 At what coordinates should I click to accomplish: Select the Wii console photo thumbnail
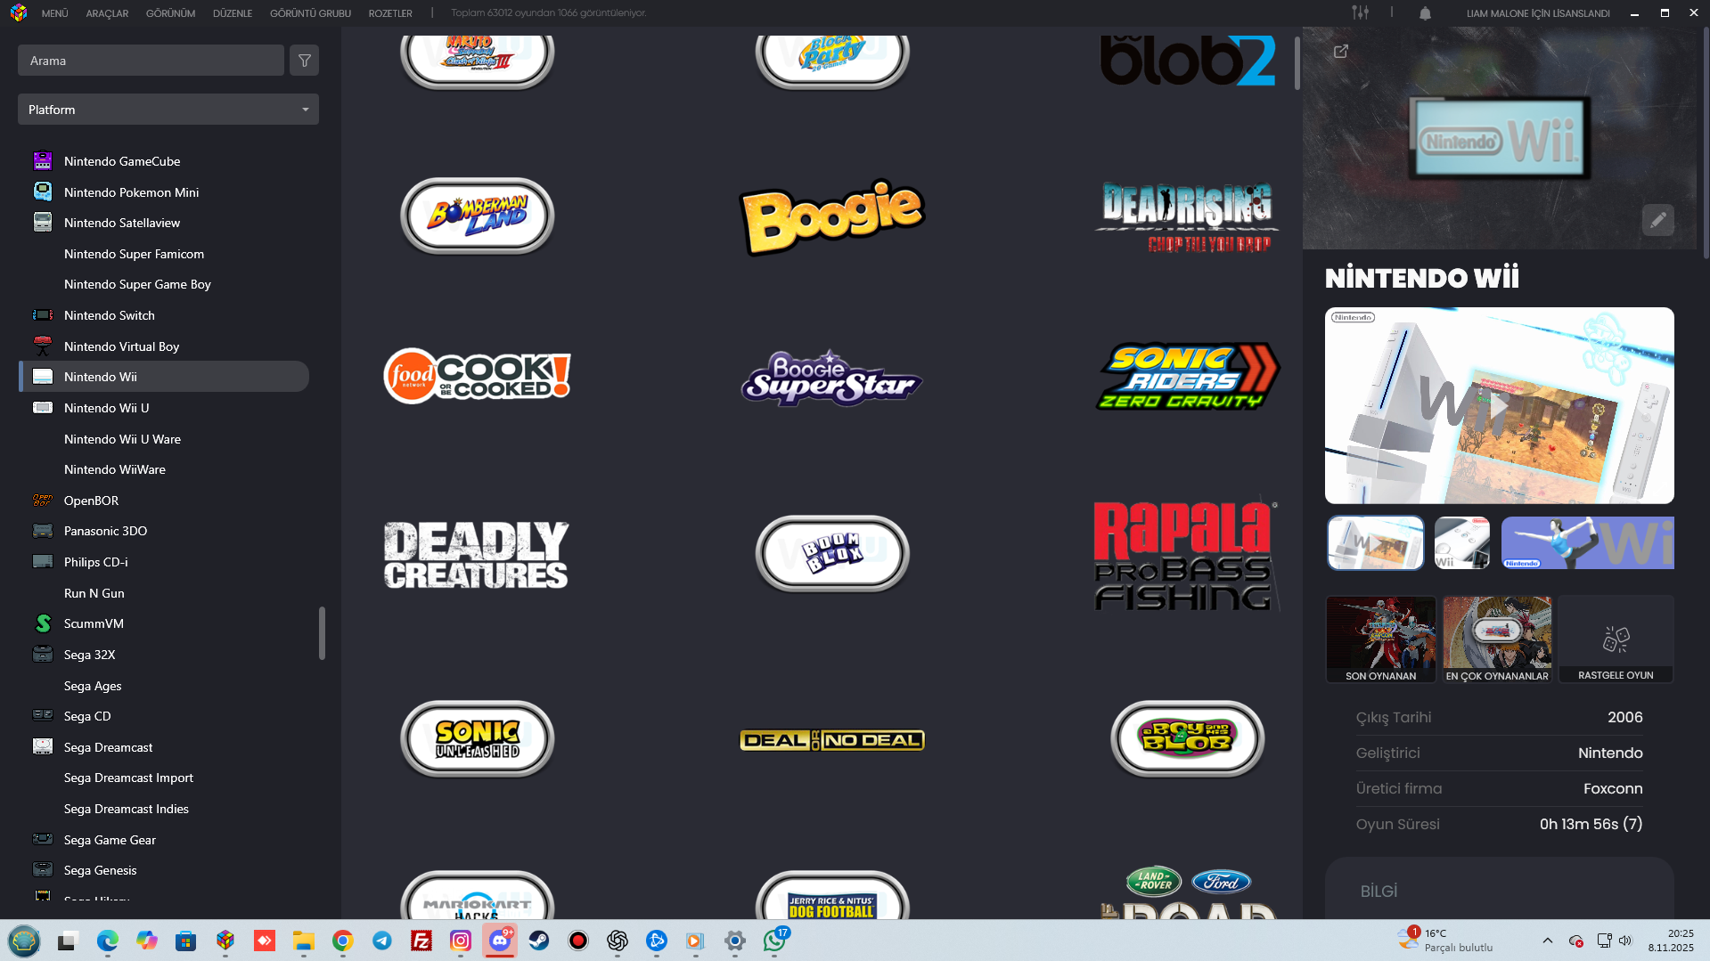[x=1462, y=542]
